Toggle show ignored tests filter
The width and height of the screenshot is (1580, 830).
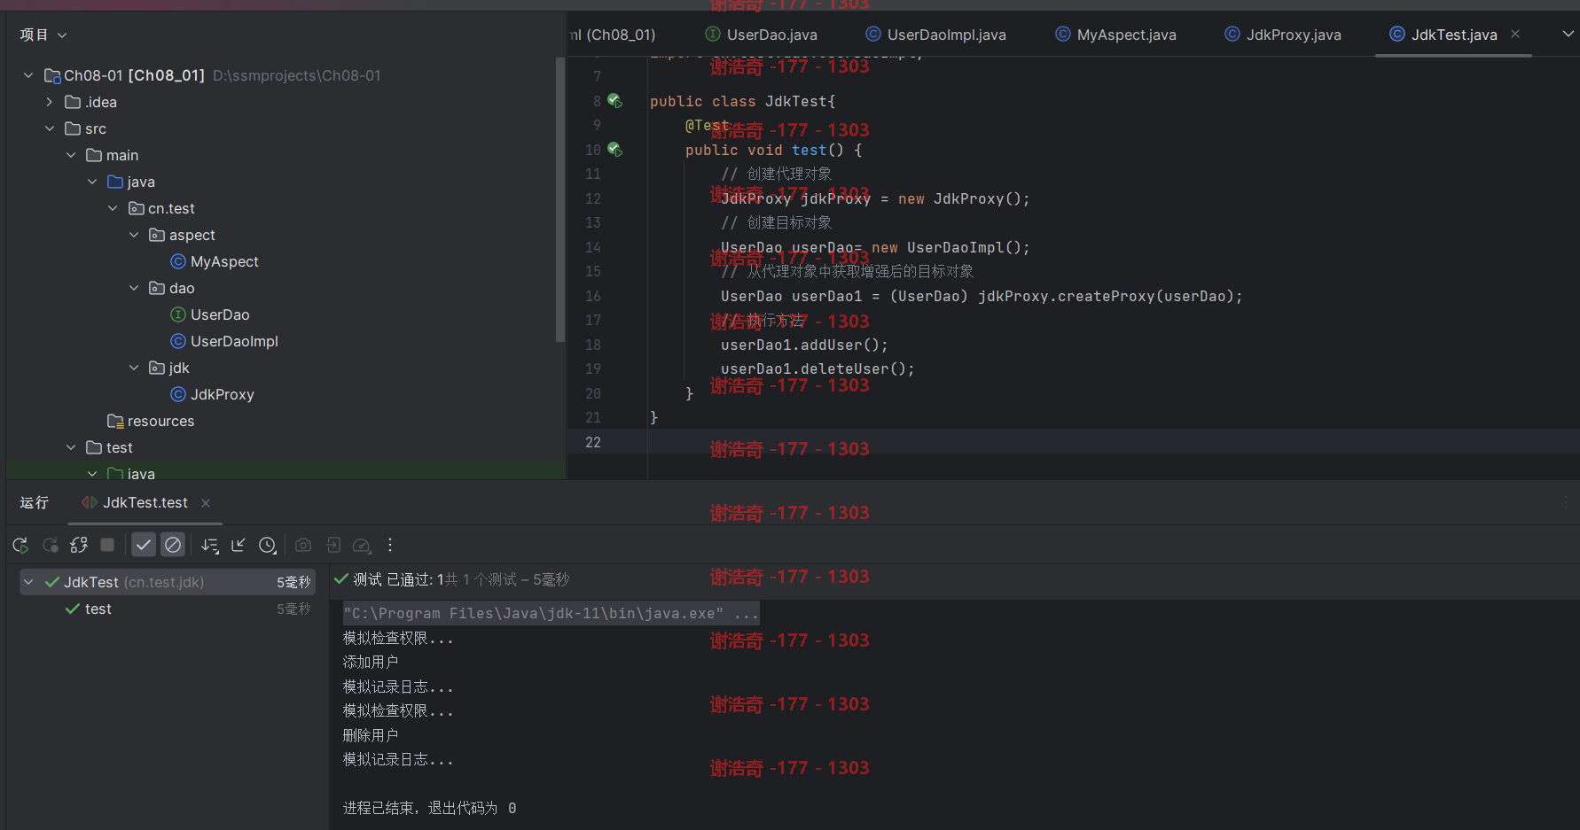click(173, 545)
